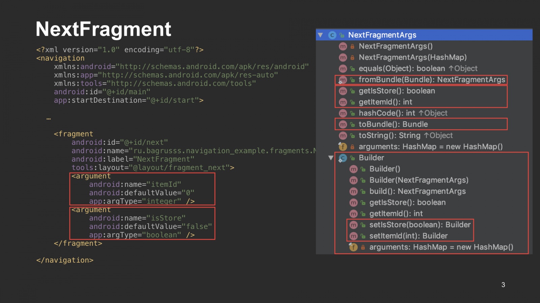Click the slide number 3
The height and width of the screenshot is (303, 540).
(x=503, y=285)
